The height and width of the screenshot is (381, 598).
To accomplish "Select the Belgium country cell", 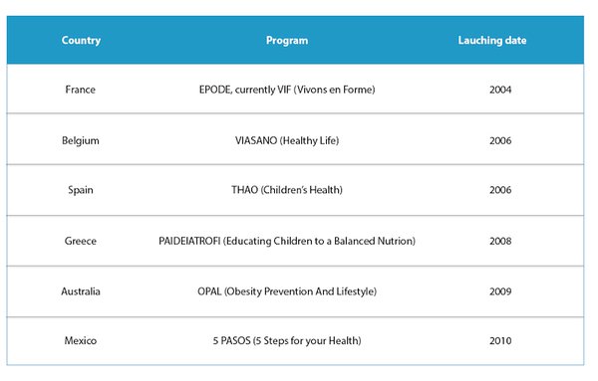I will (81, 140).
